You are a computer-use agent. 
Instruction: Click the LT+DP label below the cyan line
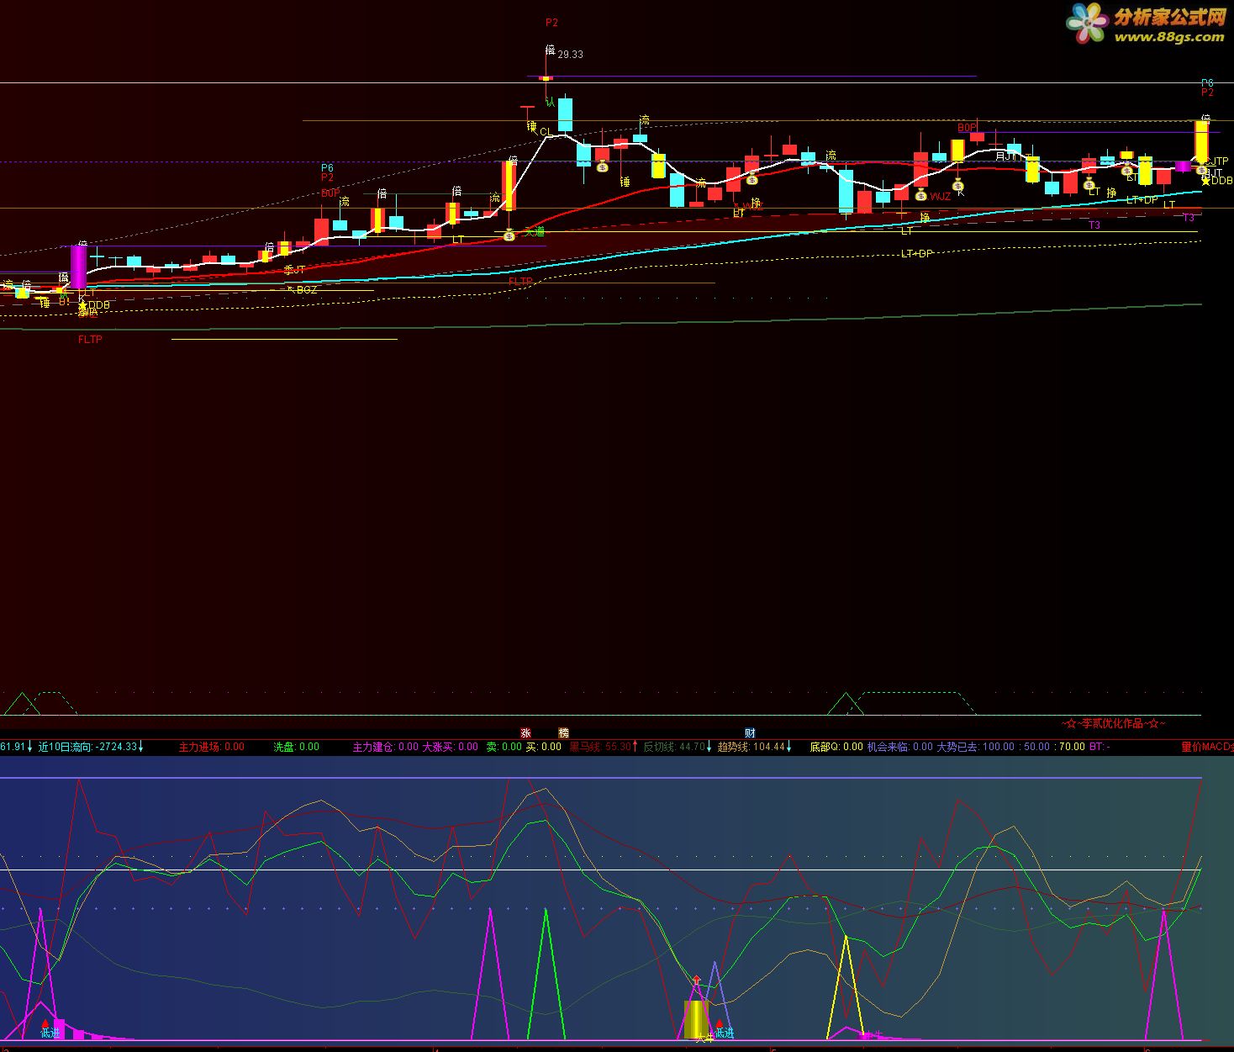click(x=917, y=254)
